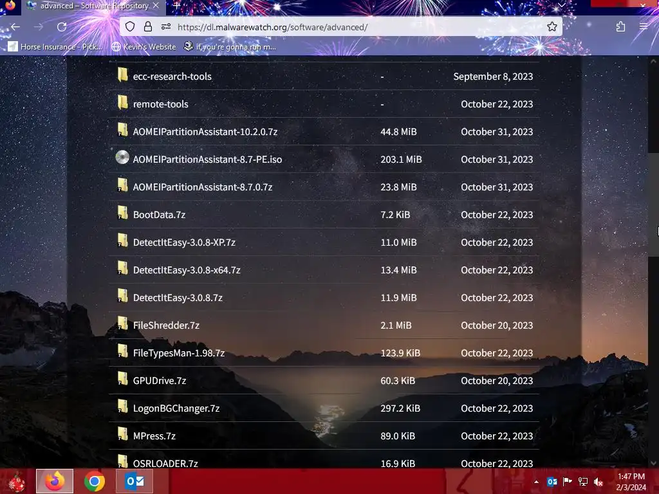The width and height of the screenshot is (659, 494).
Task: Open the shield tracking protection icon
Action: click(130, 27)
